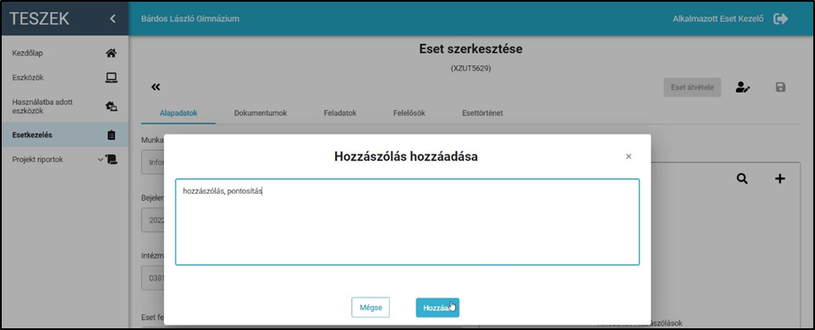815x330 pixels.
Task: Select Használatba adott eszközök menu item
Action: pos(42,106)
